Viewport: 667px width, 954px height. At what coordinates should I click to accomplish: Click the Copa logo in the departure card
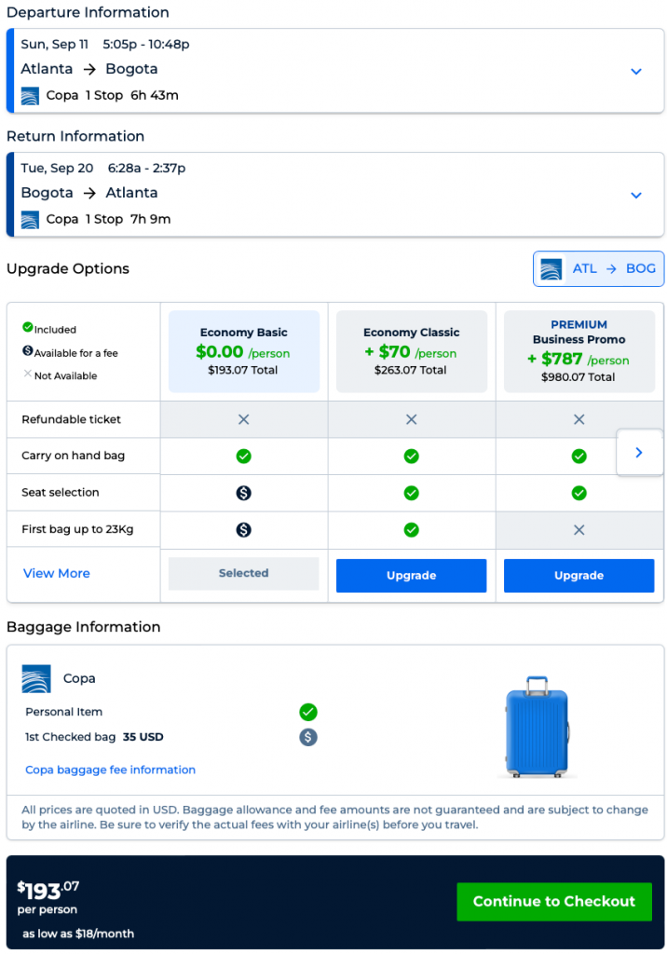coord(31,95)
